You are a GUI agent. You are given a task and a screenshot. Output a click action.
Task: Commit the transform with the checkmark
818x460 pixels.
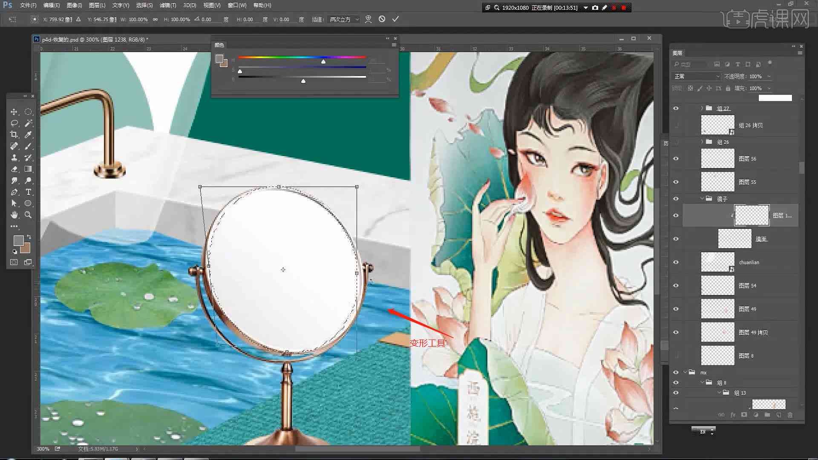[395, 19]
